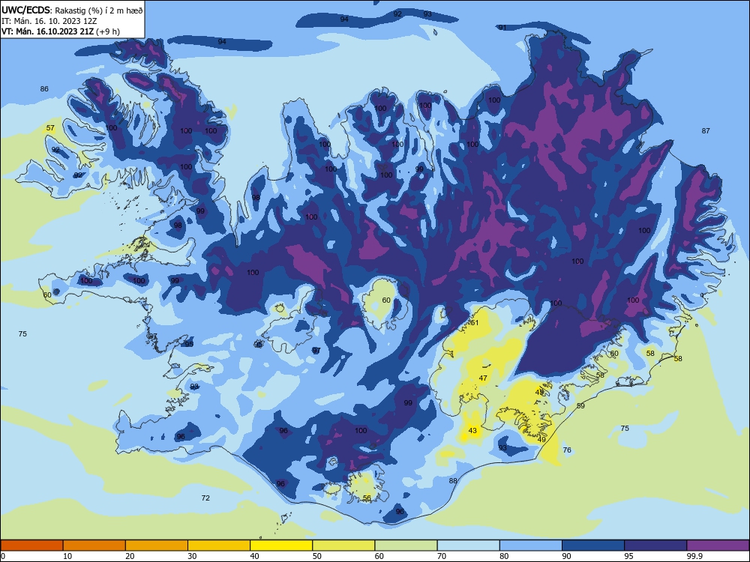
Task: Click the 'IT: Mán. 16. 10. 2023 12Z' line
Action: (x=49, y=21)
